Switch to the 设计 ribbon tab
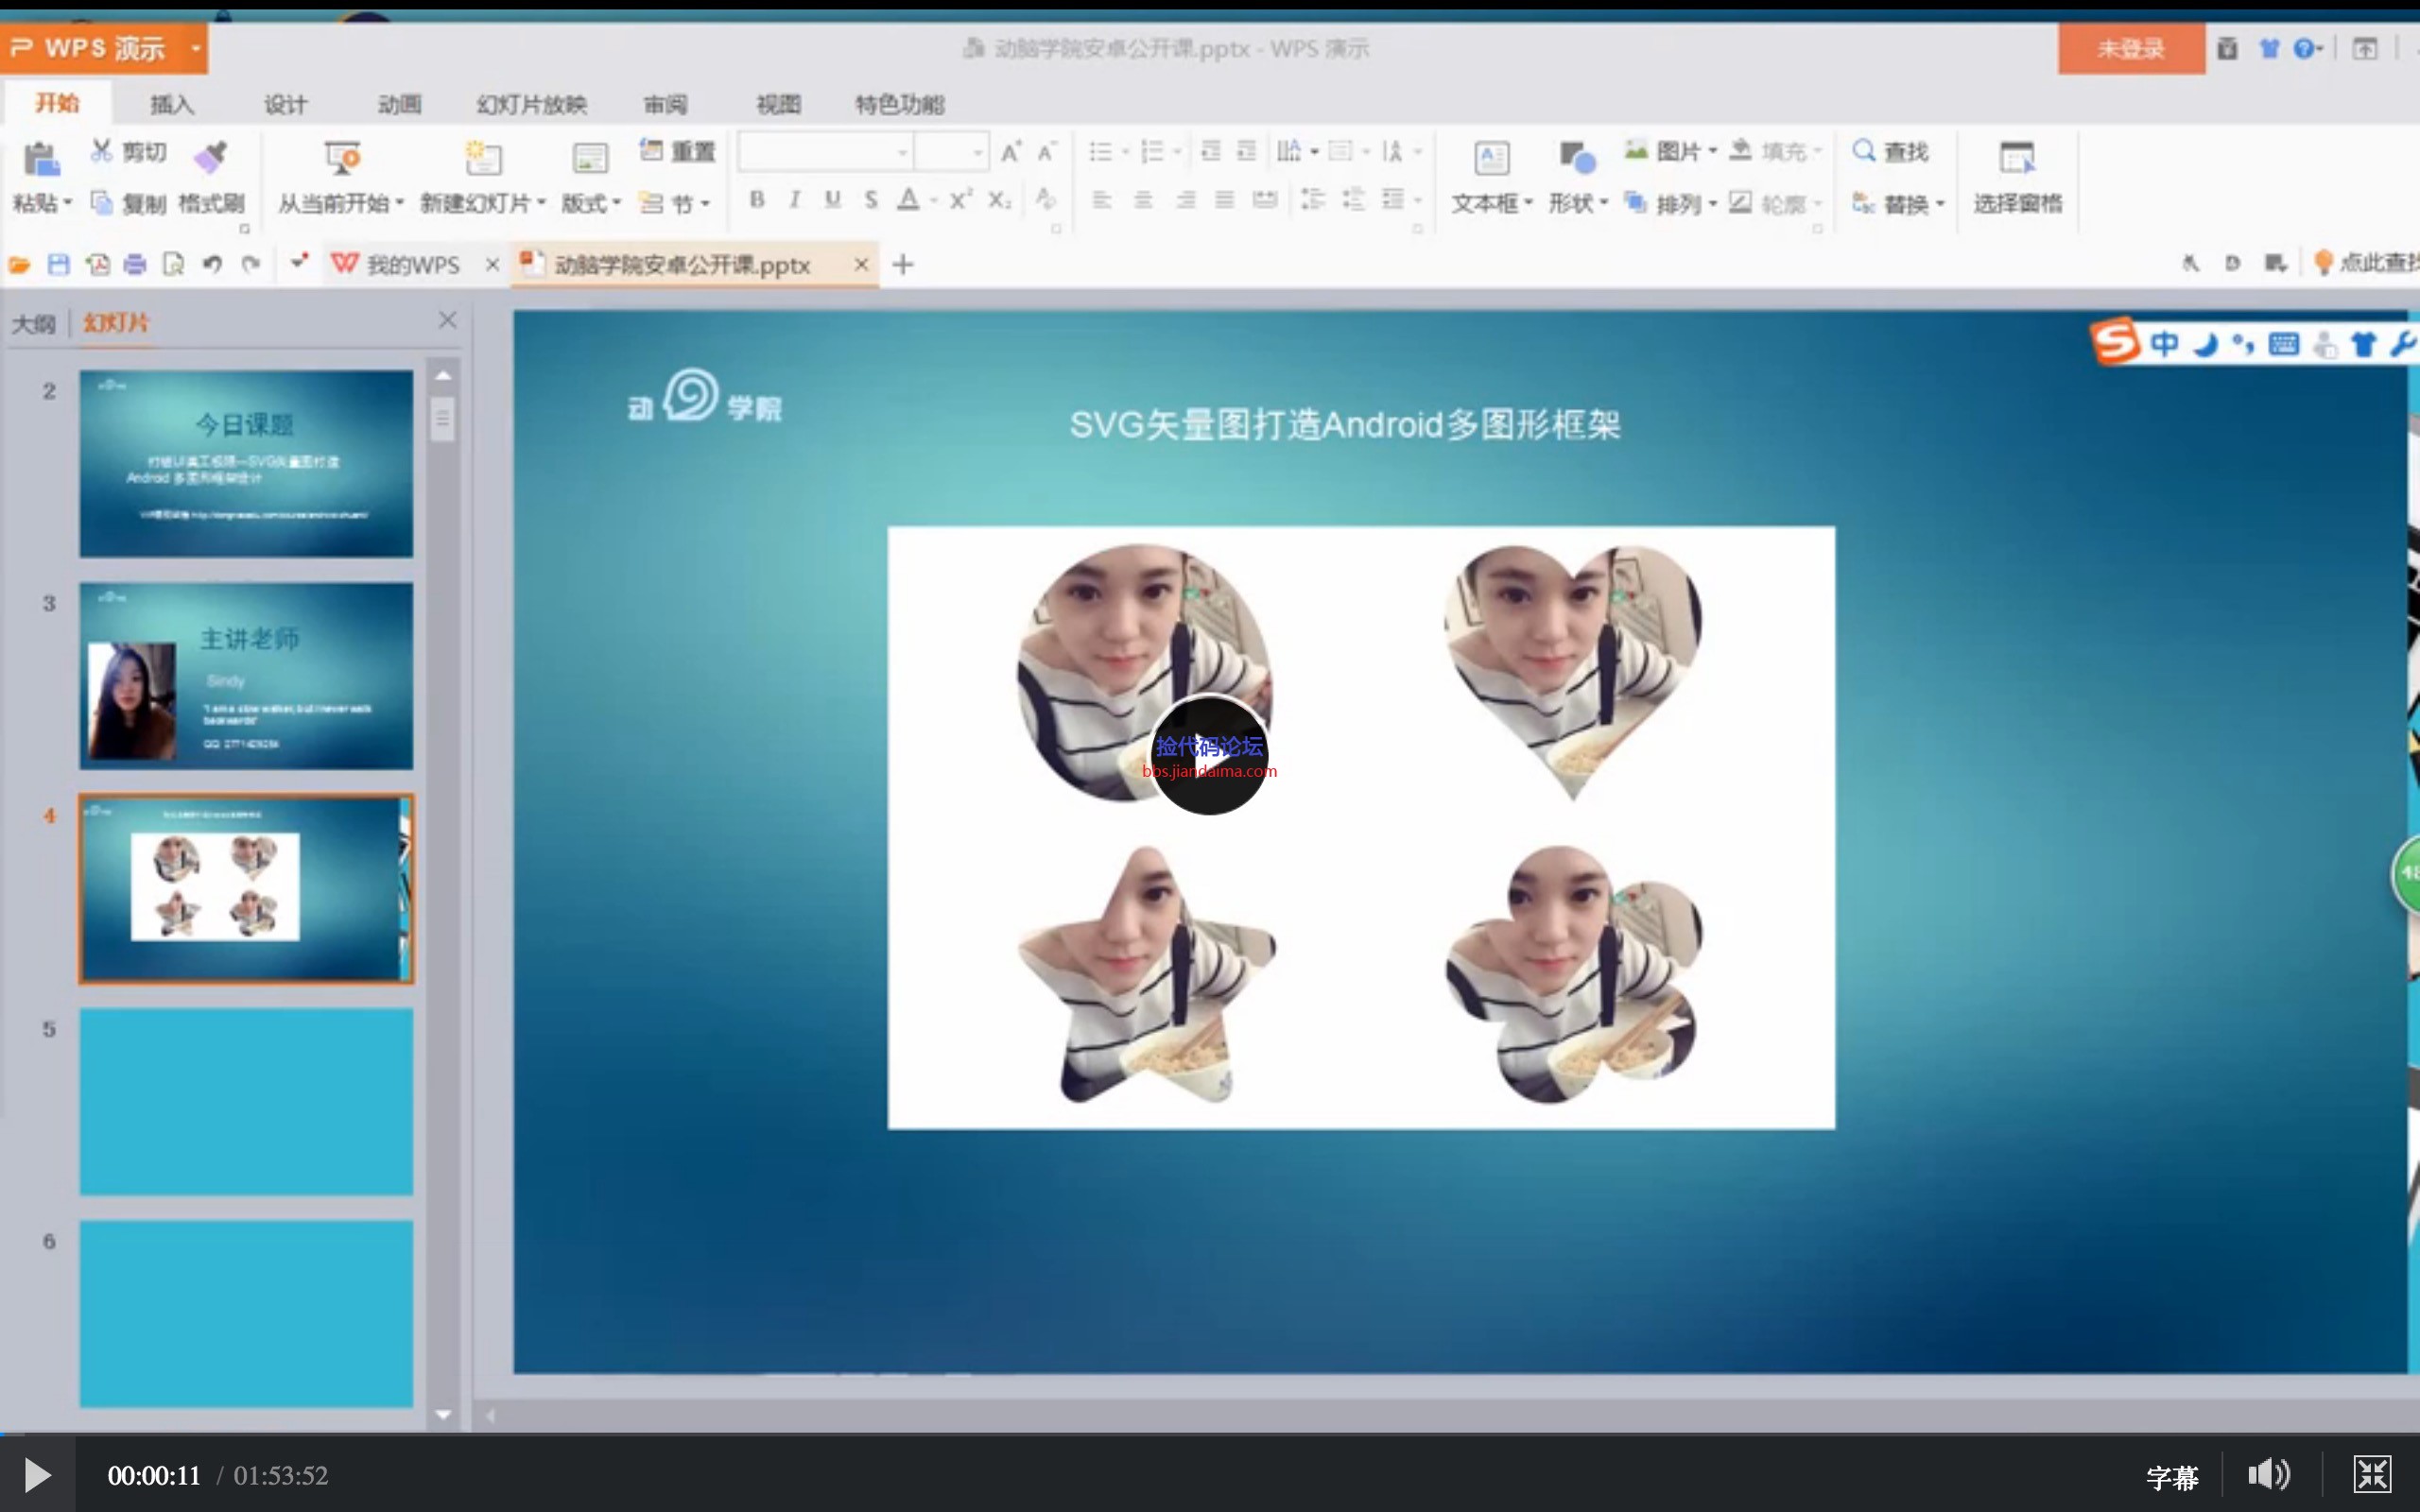The height and width of the screenshot is (1512, 2420). tap(285, 104)
